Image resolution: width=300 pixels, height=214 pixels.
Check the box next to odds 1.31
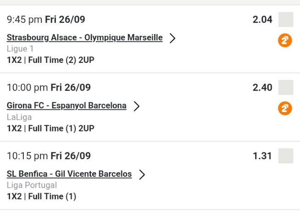(x=286, y=156)
